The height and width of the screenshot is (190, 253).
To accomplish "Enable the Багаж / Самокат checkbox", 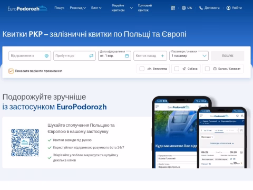I will point(207,69).
